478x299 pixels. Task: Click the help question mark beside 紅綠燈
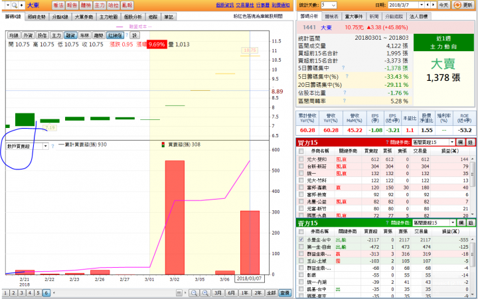coord(127,35)
